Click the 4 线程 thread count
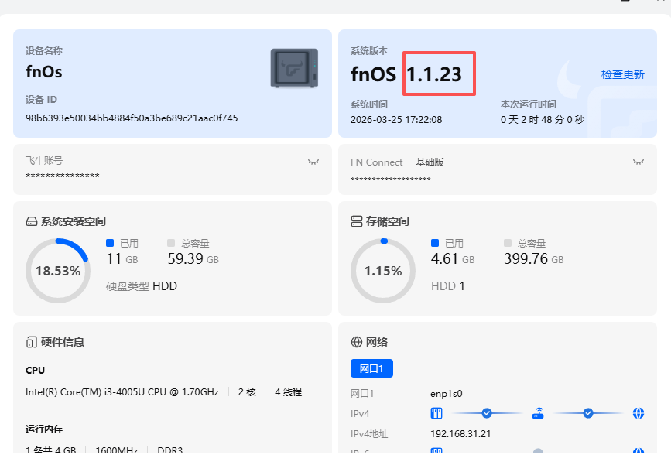 point(288,392)
